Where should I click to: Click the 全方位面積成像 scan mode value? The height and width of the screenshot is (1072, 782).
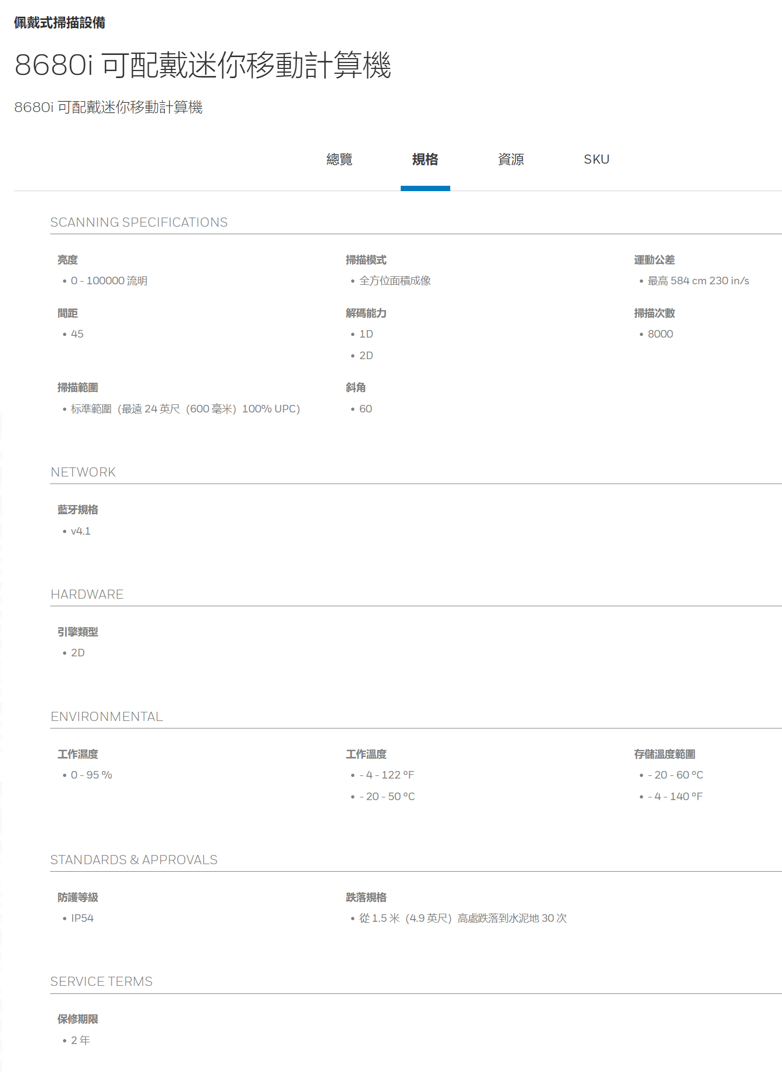coord(395,281)
